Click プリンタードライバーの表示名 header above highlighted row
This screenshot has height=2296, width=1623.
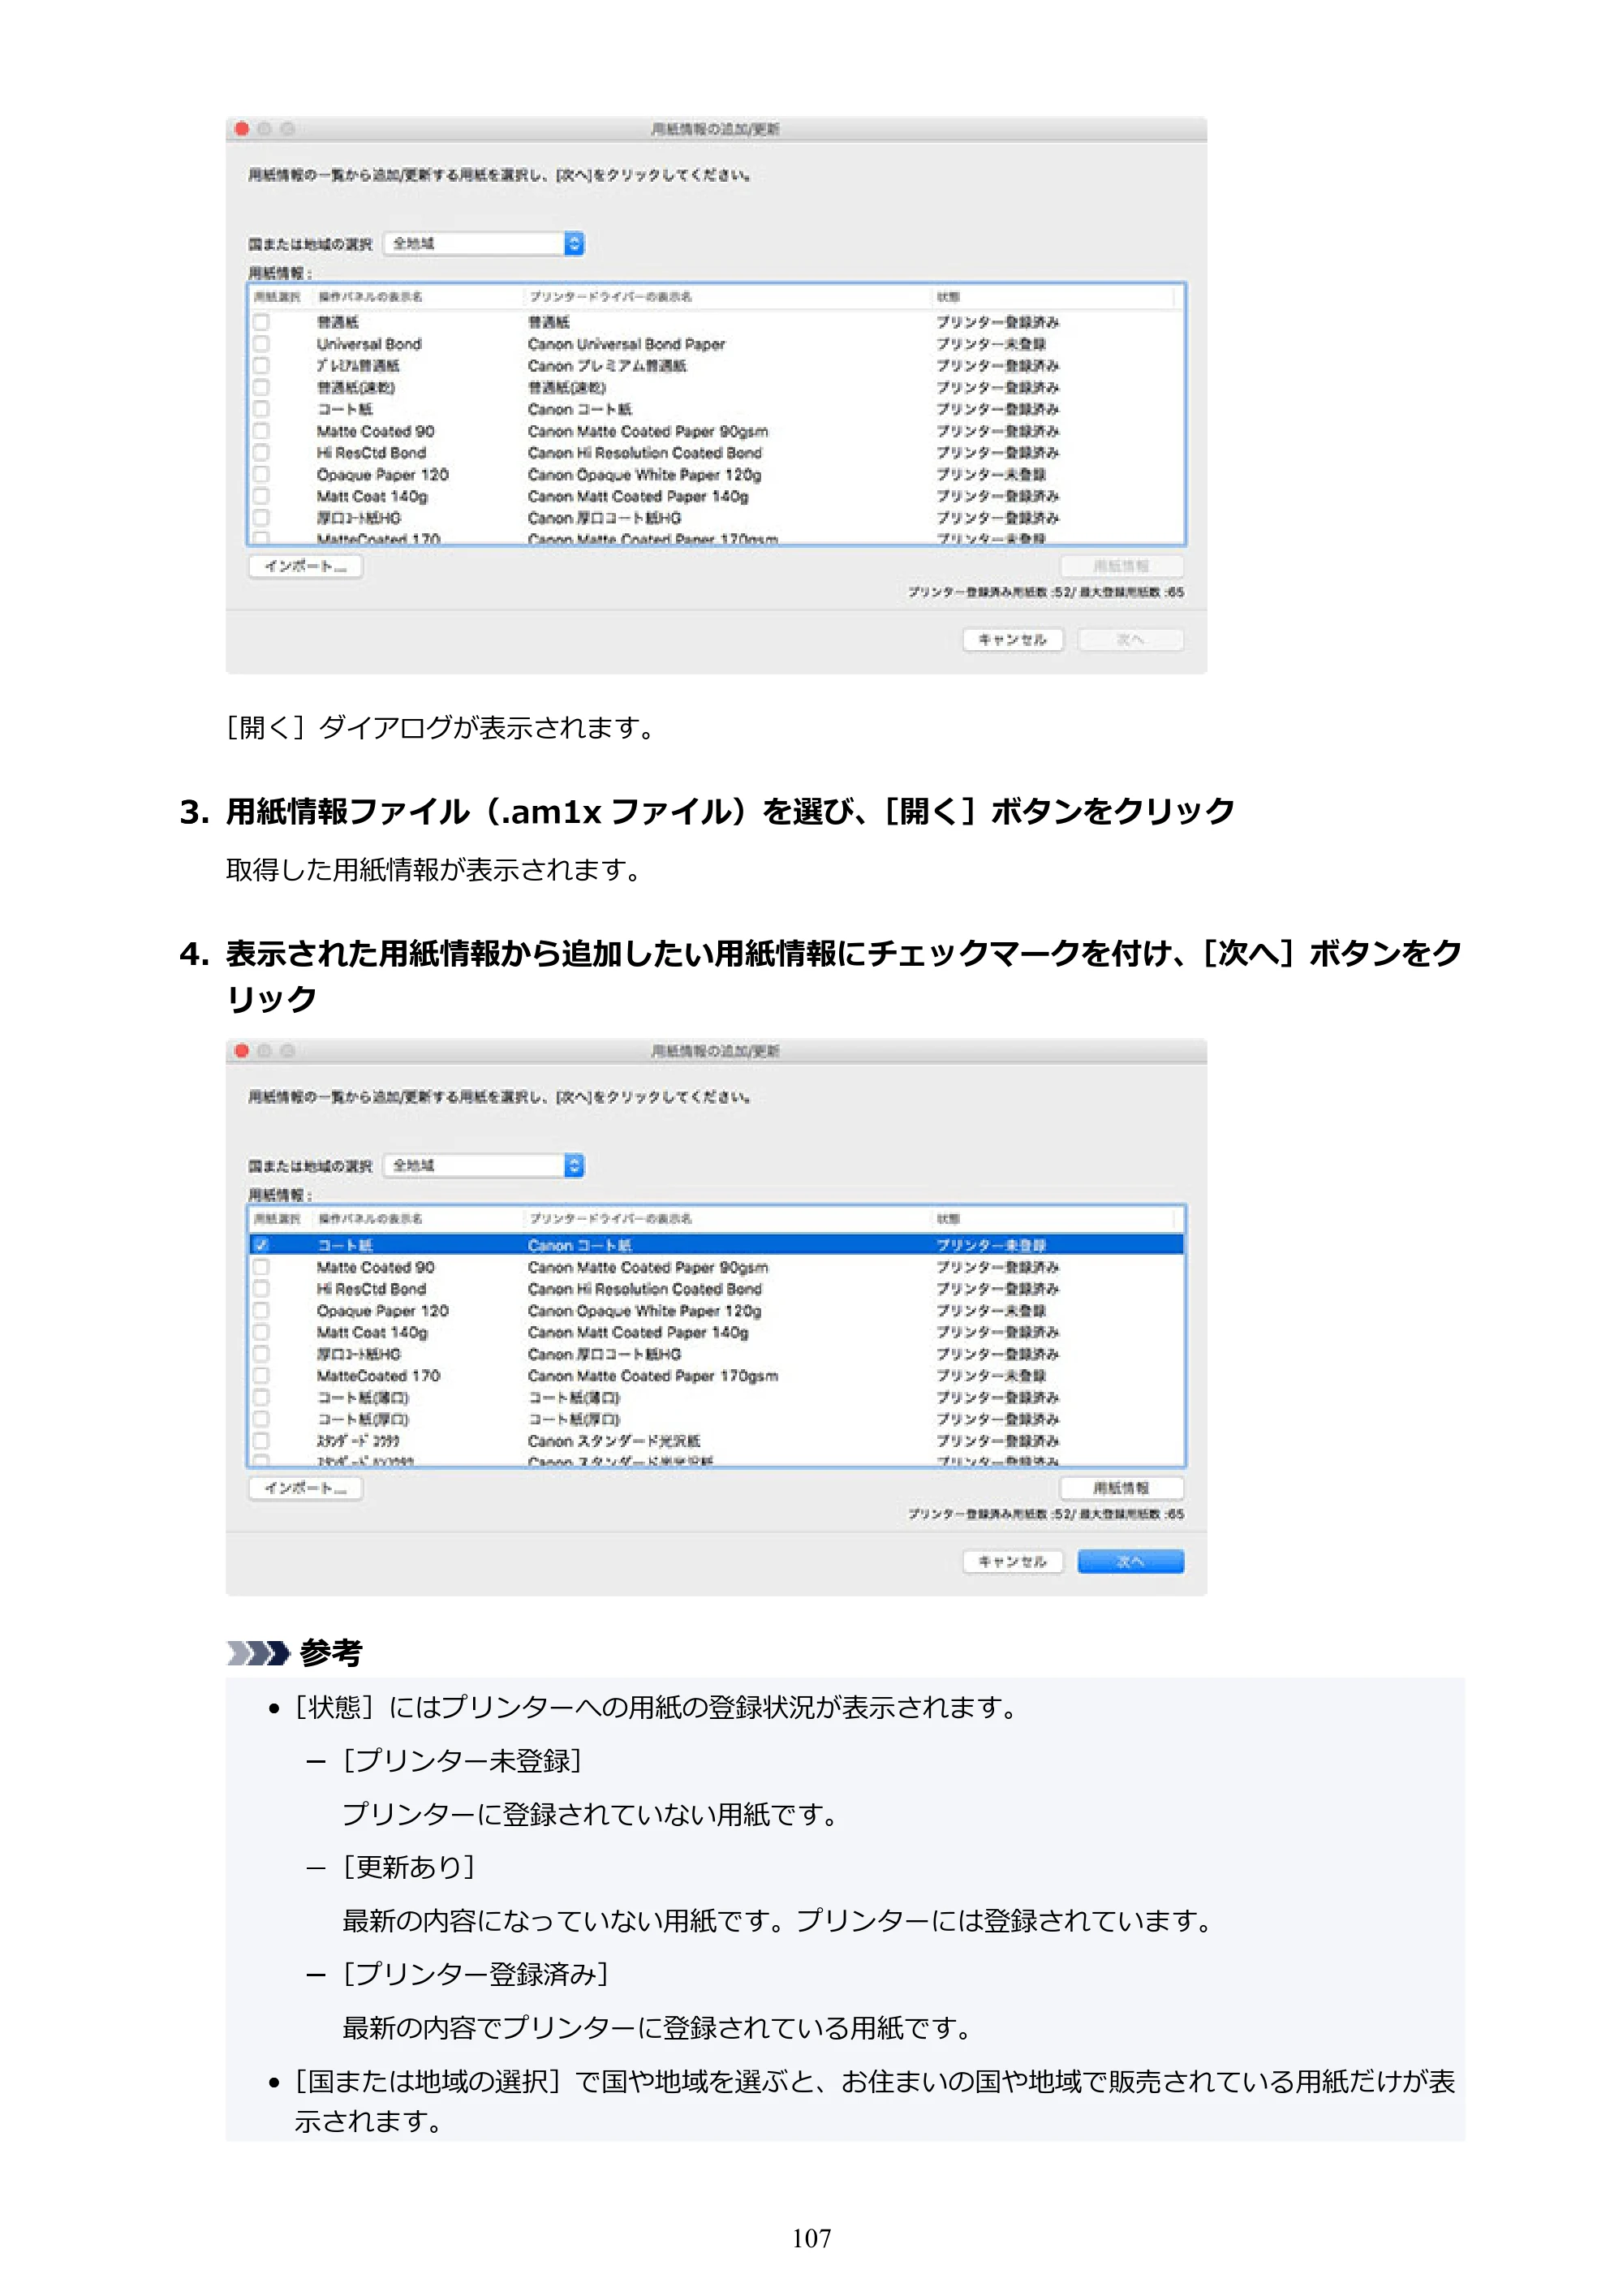(610, 1218)
